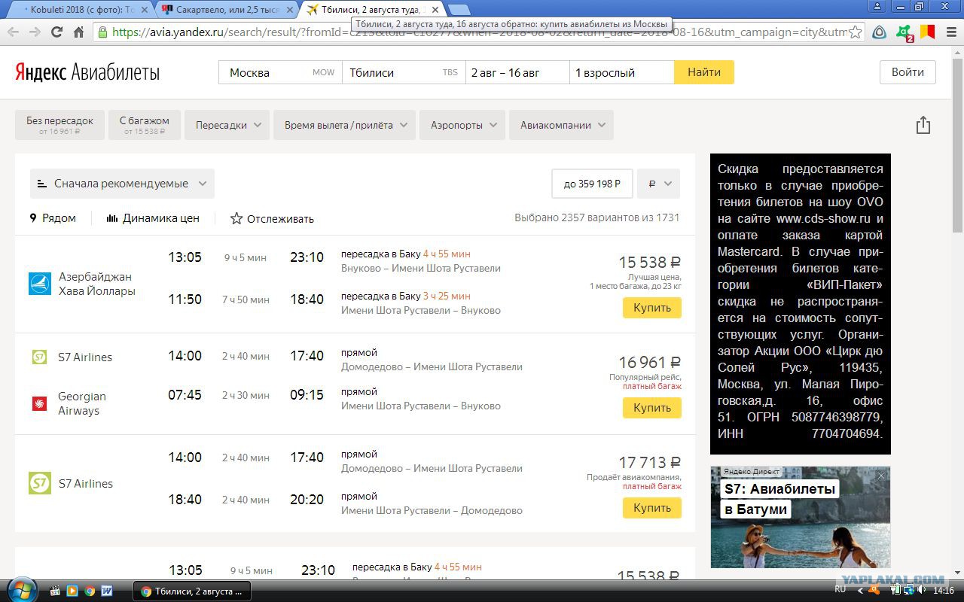Launch Word from the quick launch bar
This screenshot has width=964, height=602.
click(107, 591)
